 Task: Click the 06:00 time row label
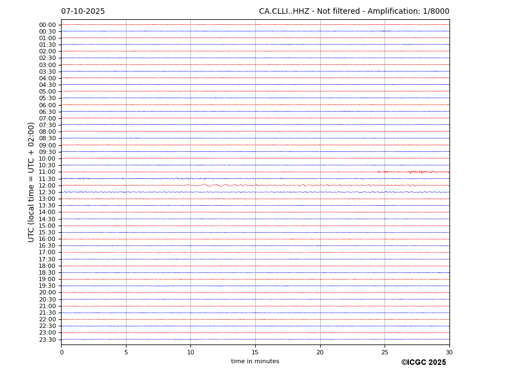coord(47,105)
